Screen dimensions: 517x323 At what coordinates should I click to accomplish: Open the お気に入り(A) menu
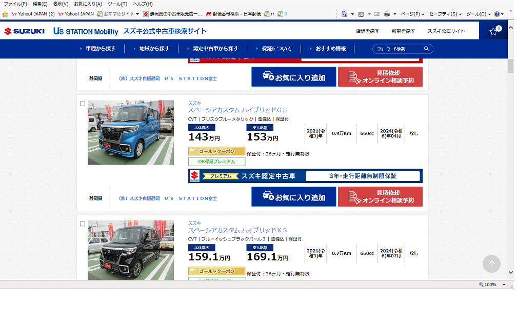(88, 4)
